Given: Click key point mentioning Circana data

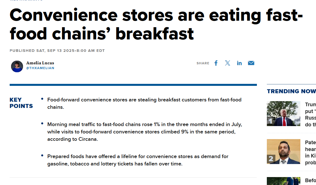Looking at the screenshot, I should coord(144,132).
